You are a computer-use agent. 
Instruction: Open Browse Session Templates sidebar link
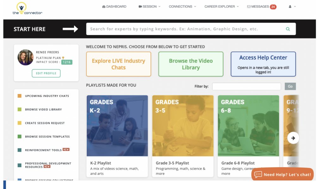pos(47,137)
